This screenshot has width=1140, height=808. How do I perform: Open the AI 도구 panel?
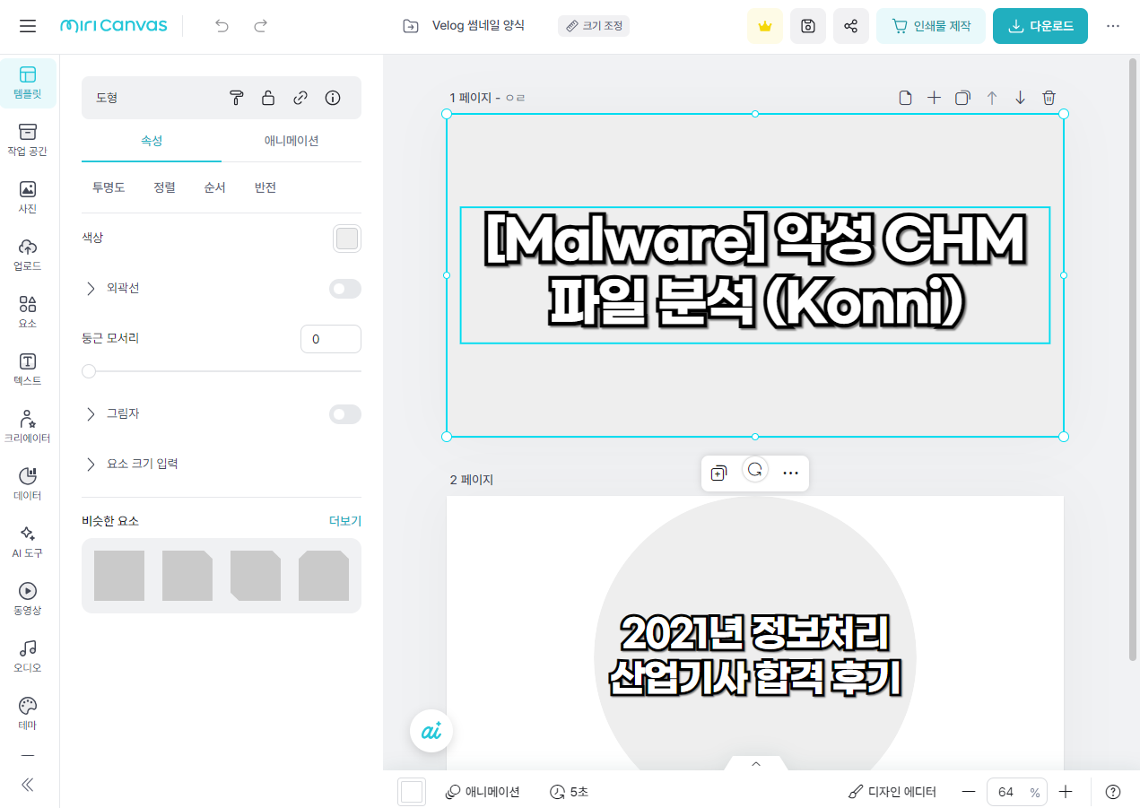pyautogui.click(x=27, y=541)
